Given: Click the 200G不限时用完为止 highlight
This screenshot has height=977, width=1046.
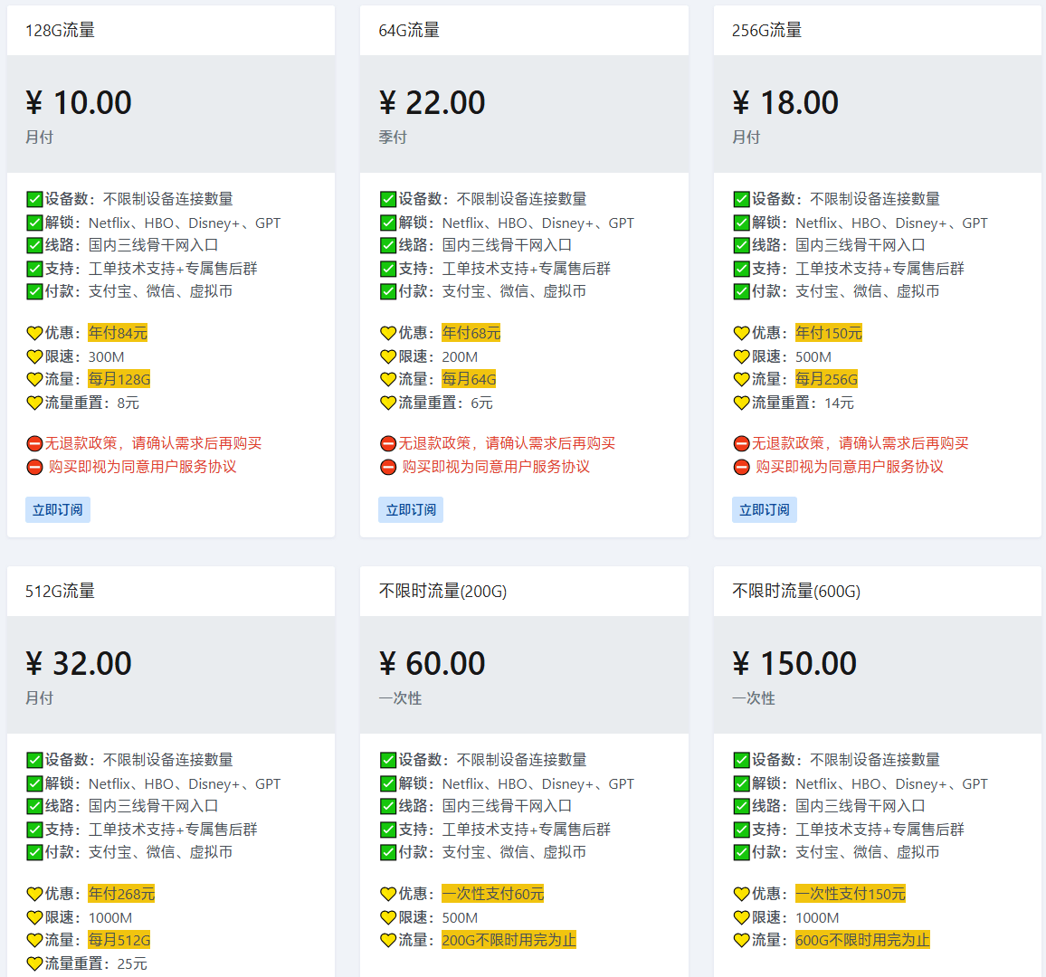Looking at the screenshot, I should pos(509,940).
